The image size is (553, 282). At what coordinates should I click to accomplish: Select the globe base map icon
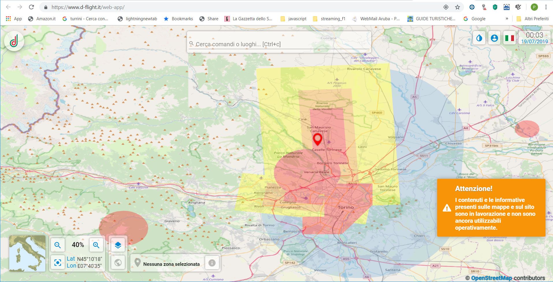(x=118, y=263)
